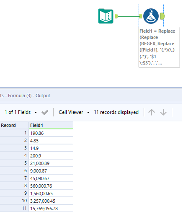Image resolution: width=183 pixels, height=214 pixels.
Task: Click the Record column header
Action: (x=14, y=125)
